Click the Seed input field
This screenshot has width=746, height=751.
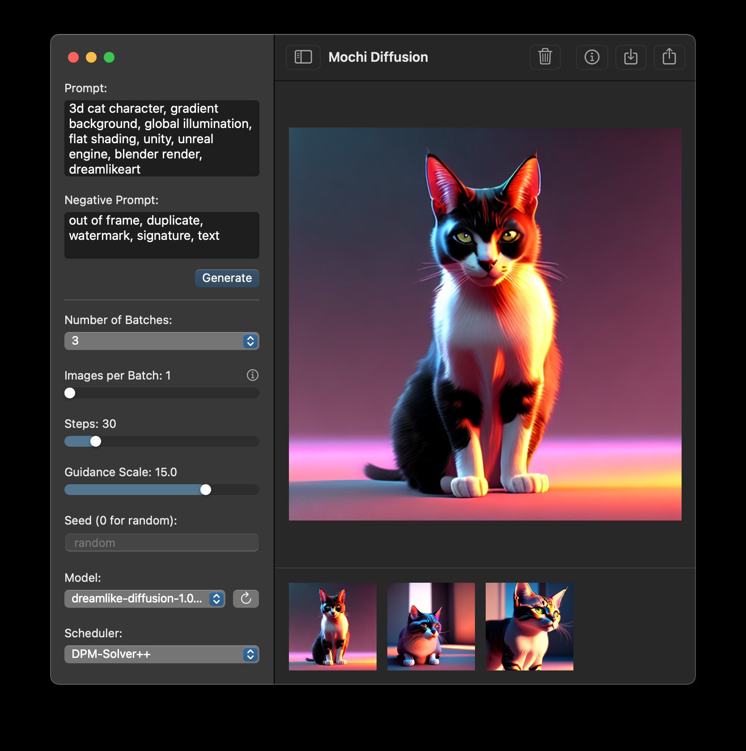click(x=162, y=542)
